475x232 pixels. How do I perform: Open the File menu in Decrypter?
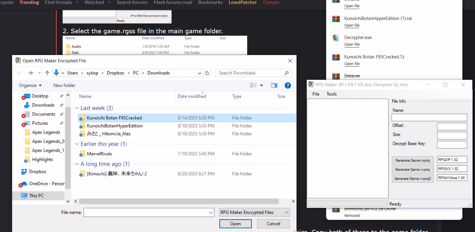click(x=316, y=94)
